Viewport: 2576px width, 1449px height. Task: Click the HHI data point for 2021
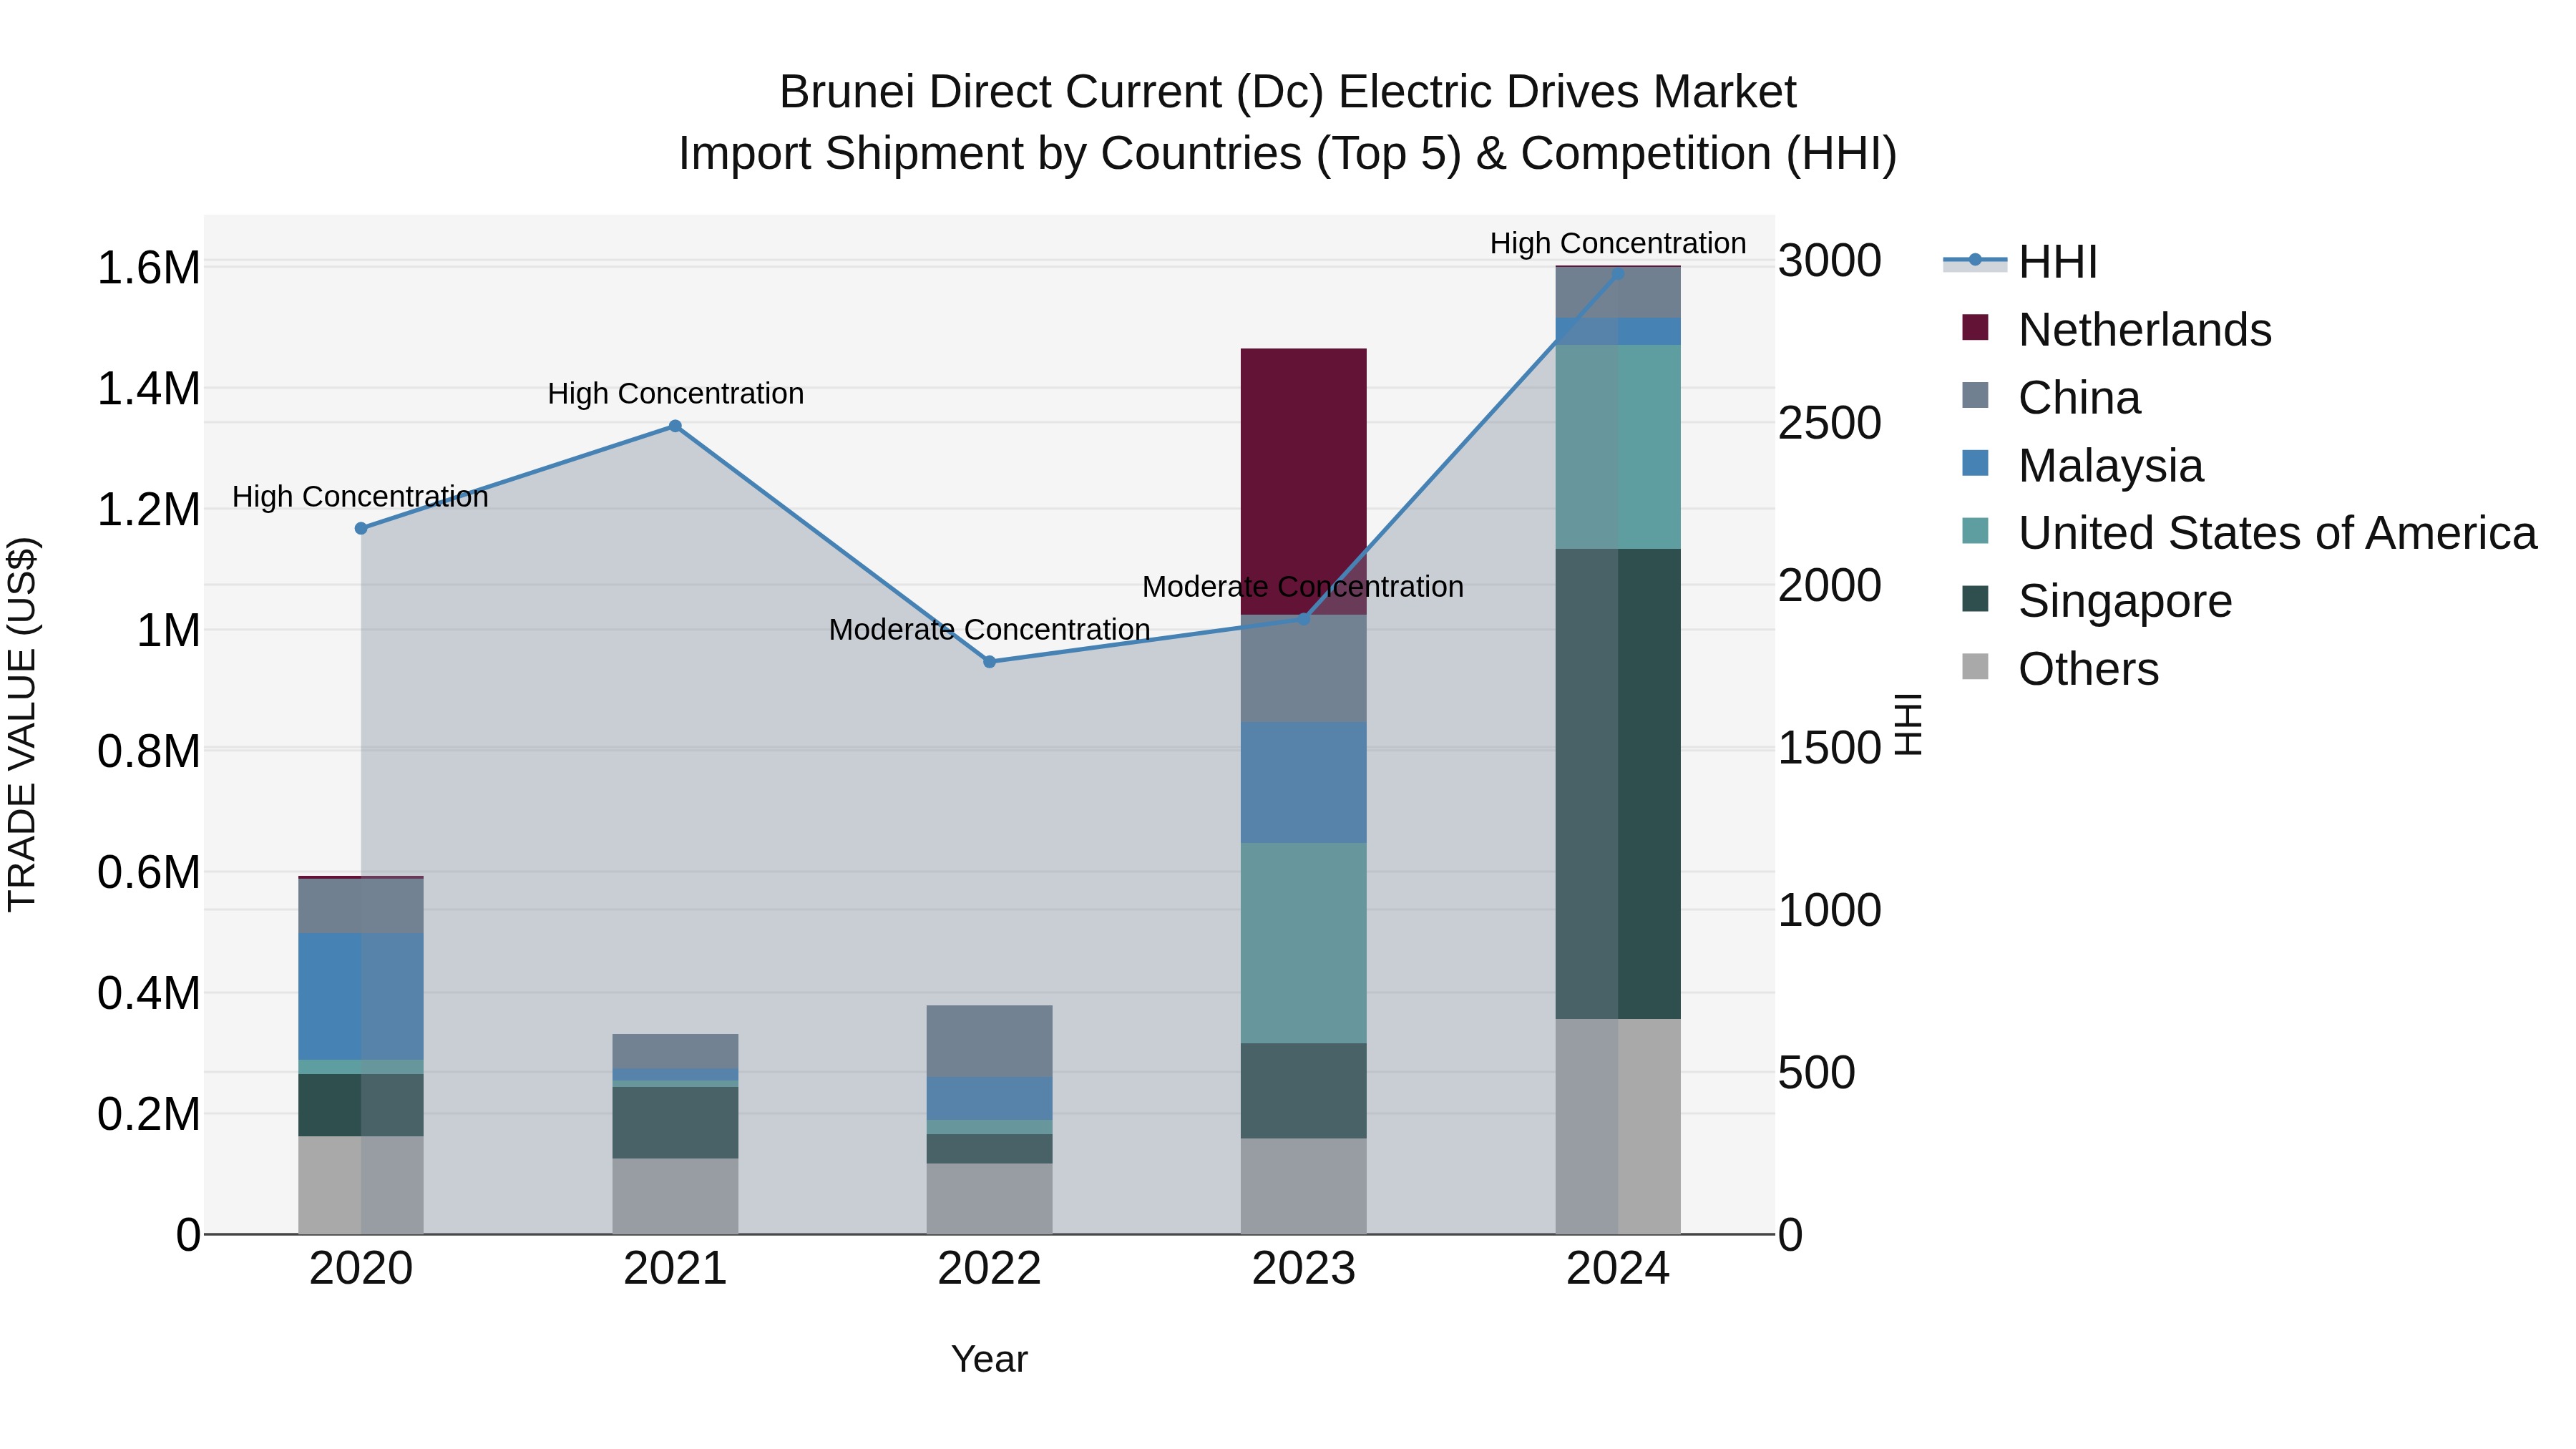click(x=675, y=426)
